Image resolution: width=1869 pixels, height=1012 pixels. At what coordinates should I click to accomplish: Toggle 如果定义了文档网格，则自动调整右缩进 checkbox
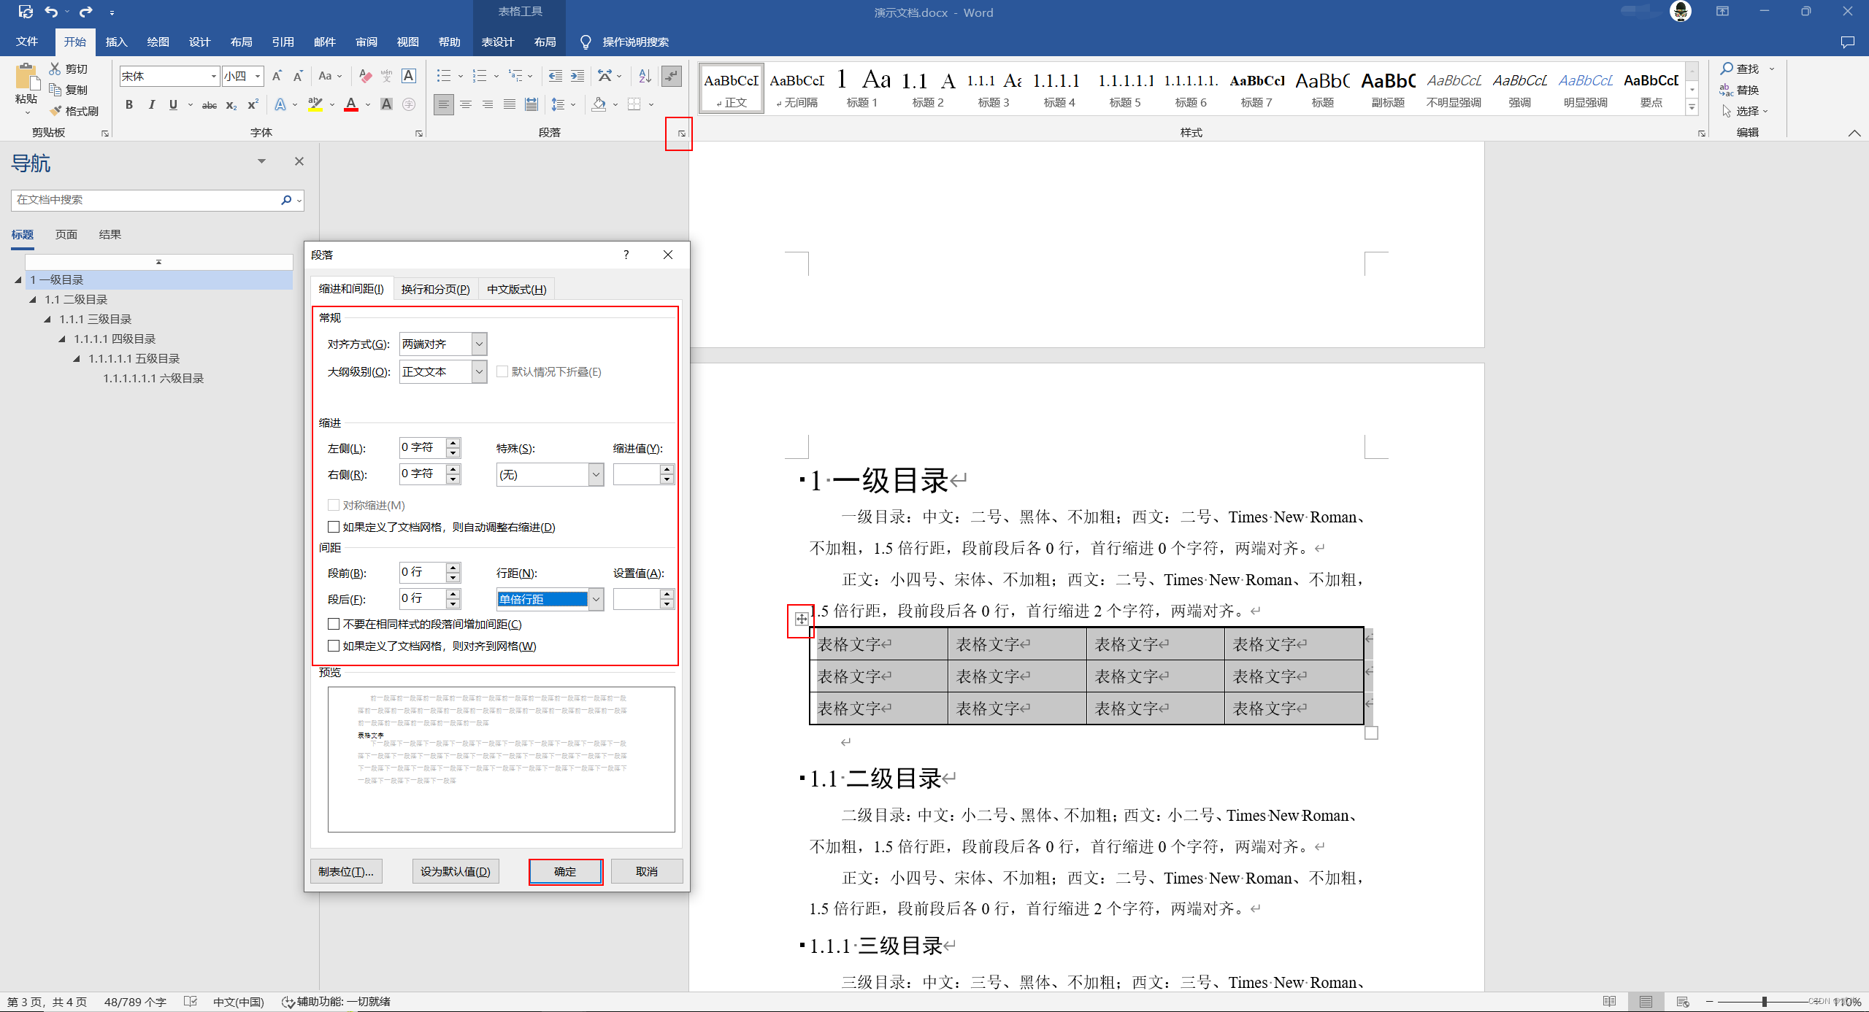pos(334,527)
